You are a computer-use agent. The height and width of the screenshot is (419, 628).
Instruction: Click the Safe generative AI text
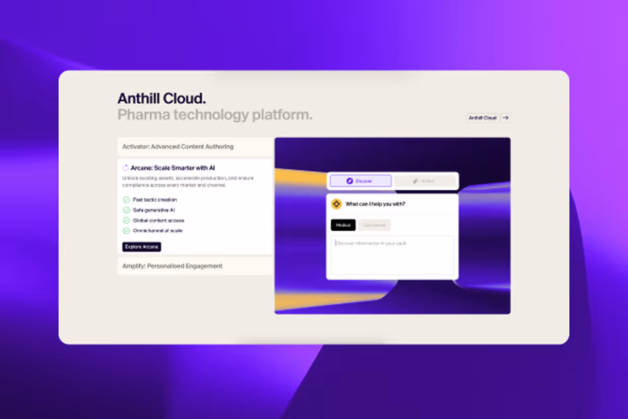pyautogui.click(x=154, y=210)
